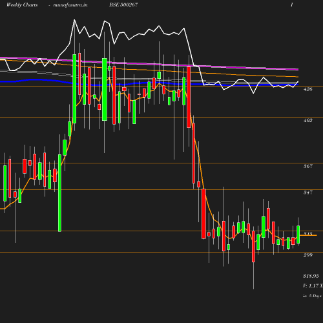Screen dimensions: 323x323
Task: Select the 402 price level label
Action: [307, 120]
